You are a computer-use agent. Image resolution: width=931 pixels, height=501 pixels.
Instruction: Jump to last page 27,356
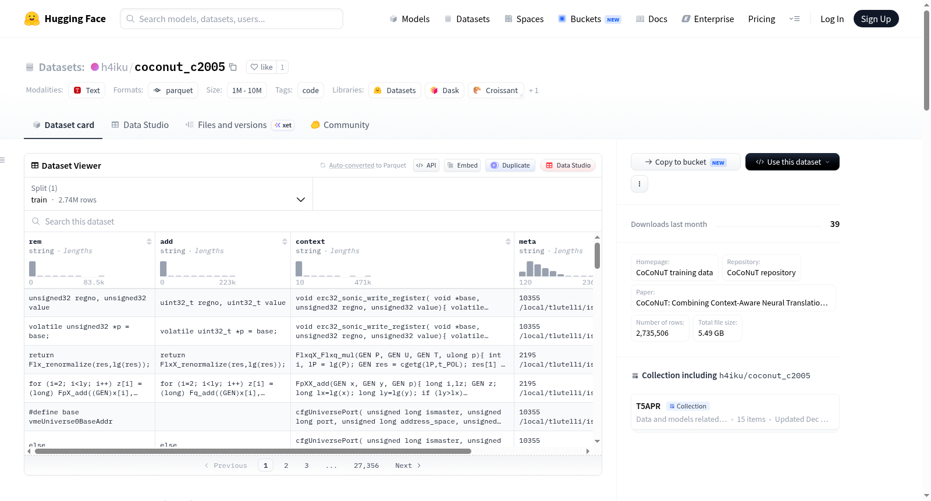click(x=367, y=466)
